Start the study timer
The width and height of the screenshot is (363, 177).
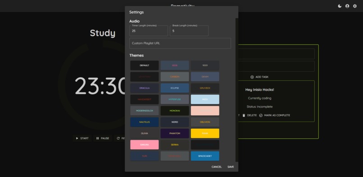click(82, 138)
